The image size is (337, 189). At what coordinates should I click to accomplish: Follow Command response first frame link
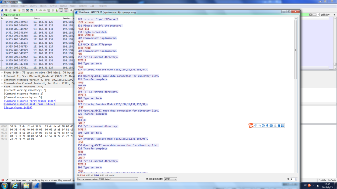click(x=30, y=101)
